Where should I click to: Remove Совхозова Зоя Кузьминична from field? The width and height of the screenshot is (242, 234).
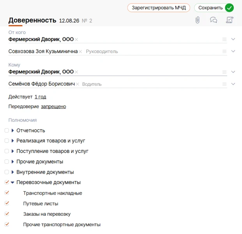80,51
